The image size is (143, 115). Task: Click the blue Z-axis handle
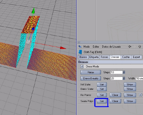click(x=33, y=29)
